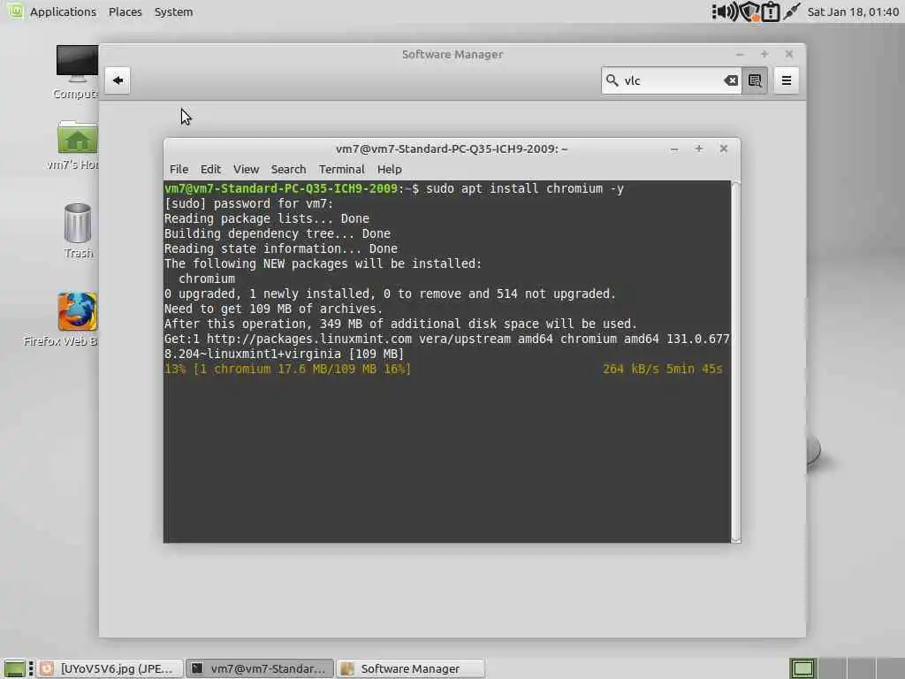
Task: Open the Software Manager hamburger menu
Action: click(x=786, y=80)
